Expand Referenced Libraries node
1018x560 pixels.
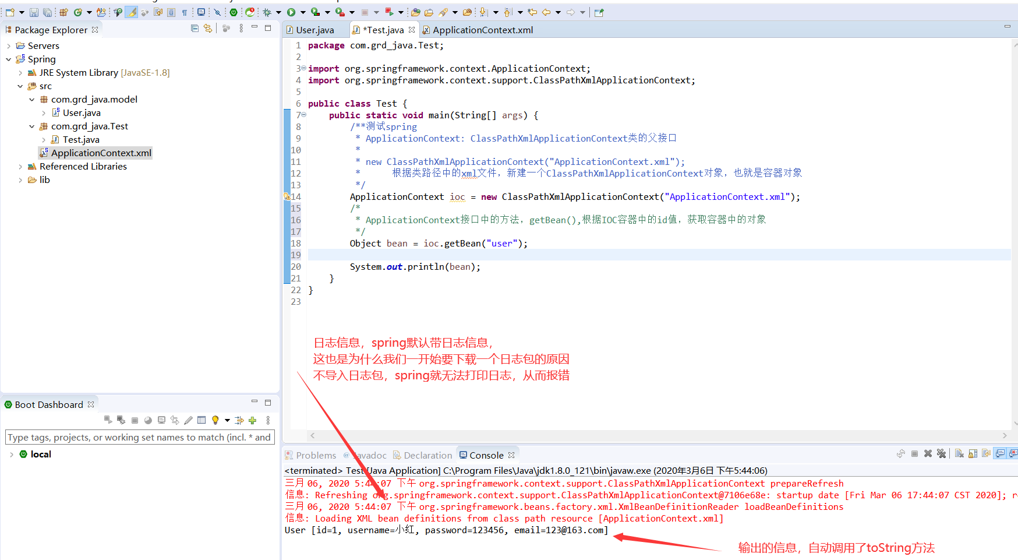click(x=20, y=167)
